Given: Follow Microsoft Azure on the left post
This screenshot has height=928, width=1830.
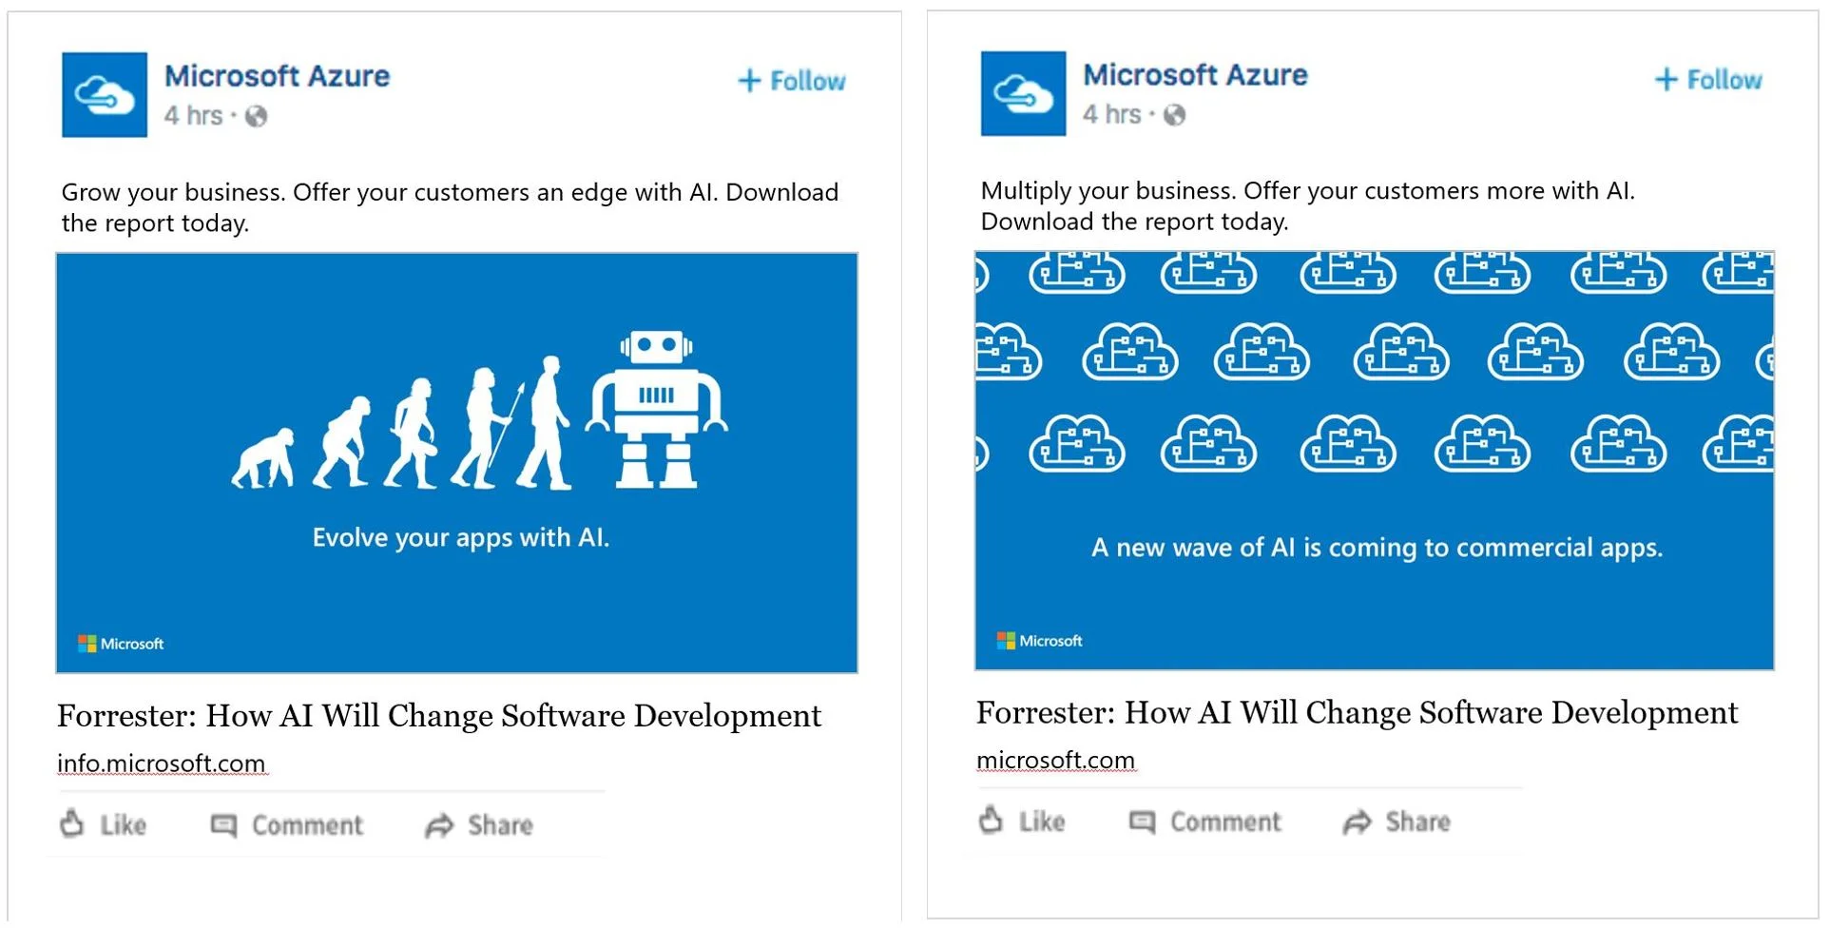Looking at the screenshot, I should tap(792, 81).
